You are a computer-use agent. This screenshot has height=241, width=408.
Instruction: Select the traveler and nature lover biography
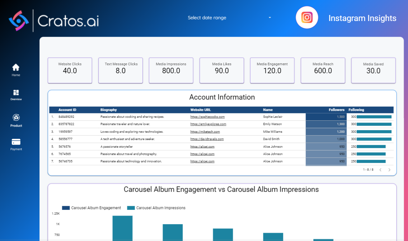click(x=125, y=124)
